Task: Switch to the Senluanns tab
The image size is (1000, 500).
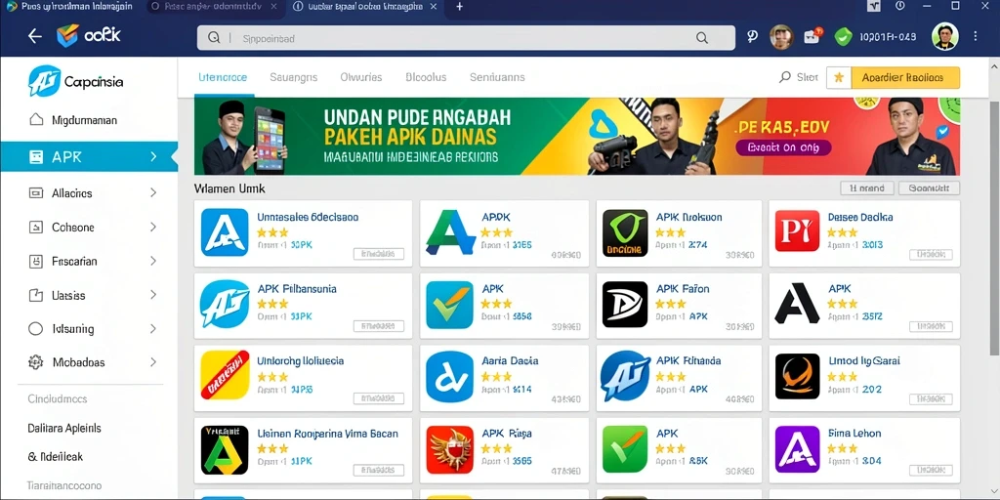Action: click(x=497, y=77)
